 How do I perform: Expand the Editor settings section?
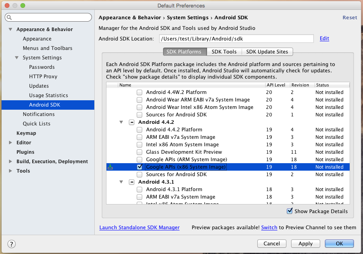pyautogui.click(x=11, y=142)
